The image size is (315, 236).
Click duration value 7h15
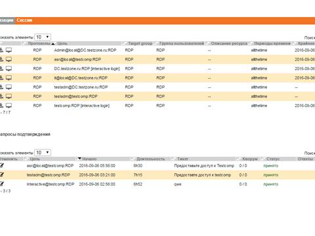pyautogui.click(x=138, y=175)
